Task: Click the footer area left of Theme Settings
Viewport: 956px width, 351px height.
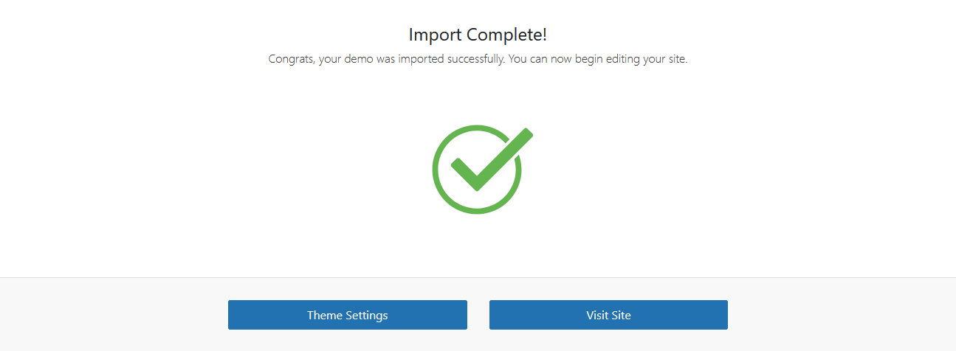Action: (x=111, y=315)
